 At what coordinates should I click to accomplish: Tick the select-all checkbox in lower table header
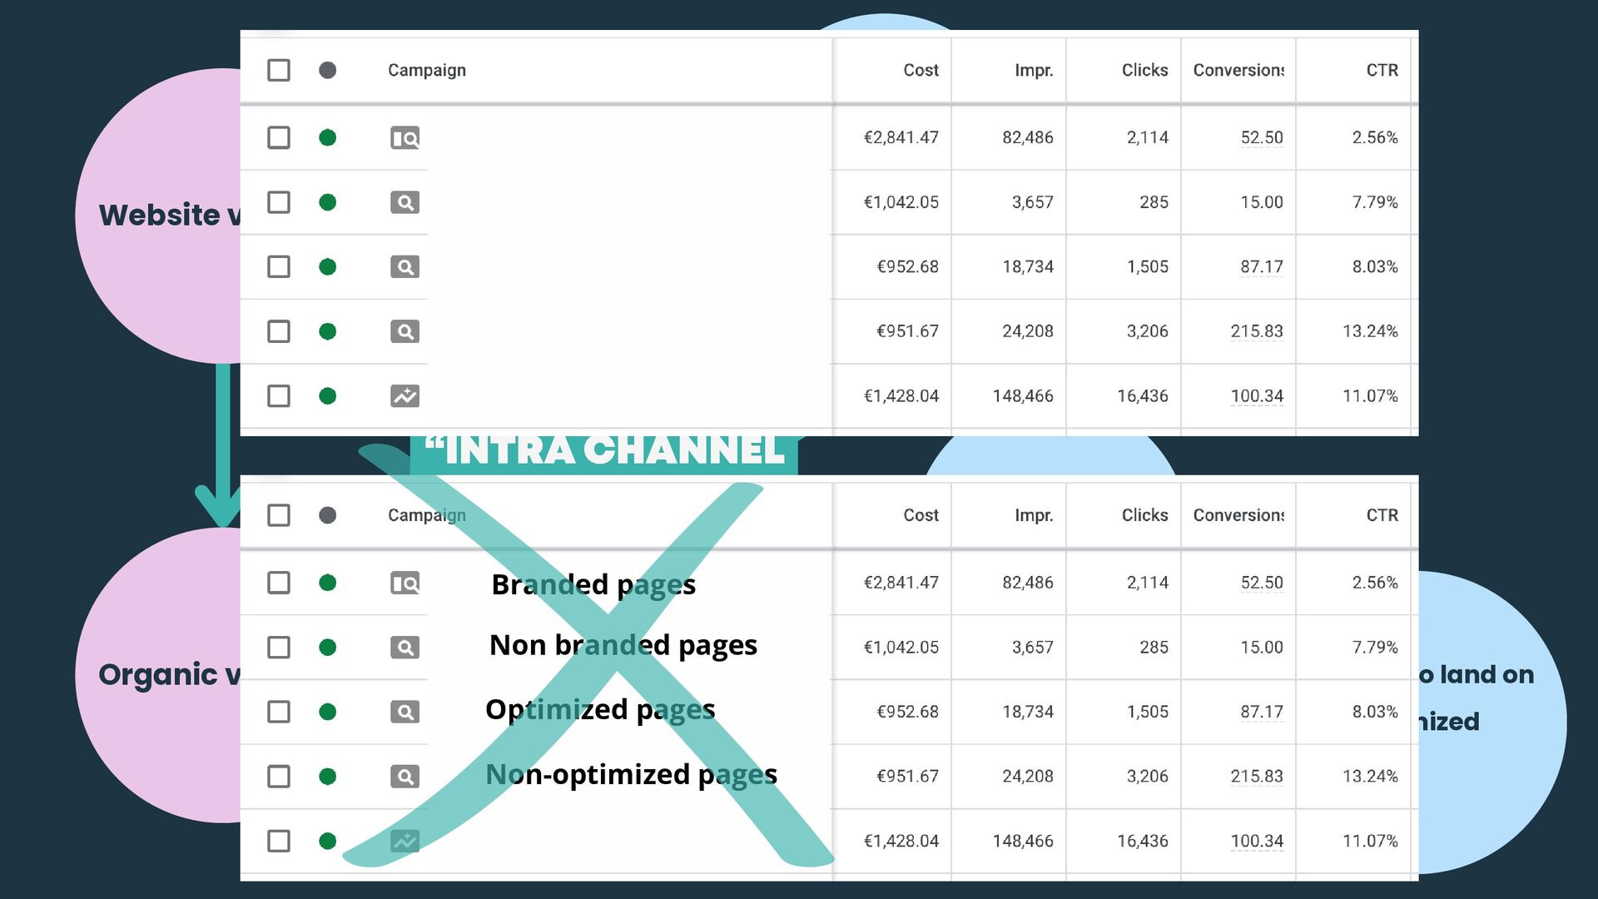(279, 515)
